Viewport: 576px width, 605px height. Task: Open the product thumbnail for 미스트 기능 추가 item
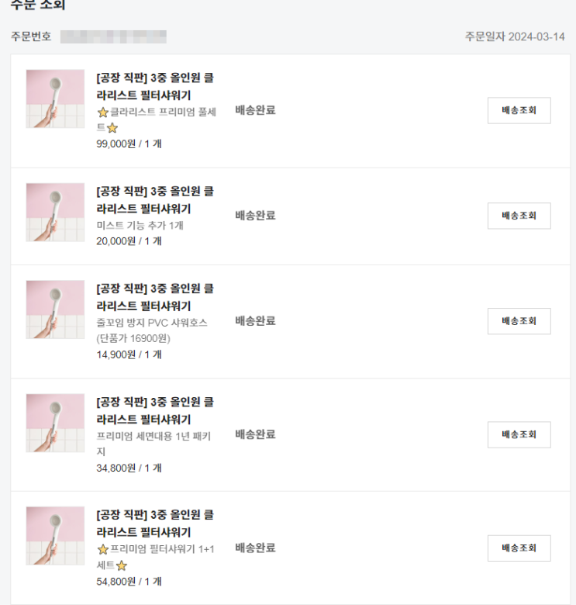coord(55,212)
